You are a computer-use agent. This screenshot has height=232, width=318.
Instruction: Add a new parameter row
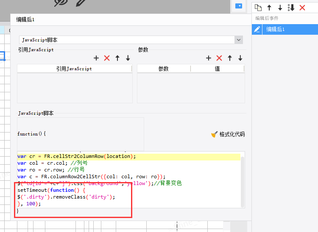(x=209, y=58)
